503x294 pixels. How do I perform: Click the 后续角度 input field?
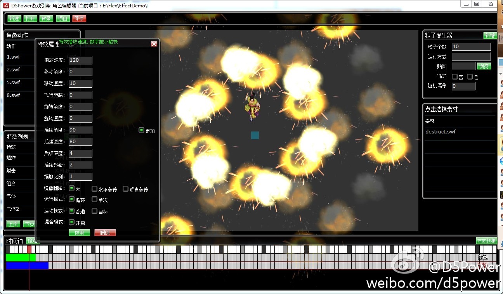coord(80,130)
